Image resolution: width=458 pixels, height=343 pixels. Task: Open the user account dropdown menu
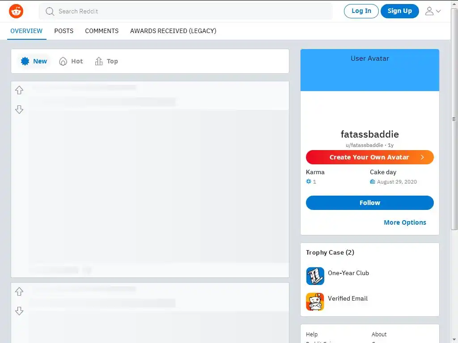tap(433, 11)
